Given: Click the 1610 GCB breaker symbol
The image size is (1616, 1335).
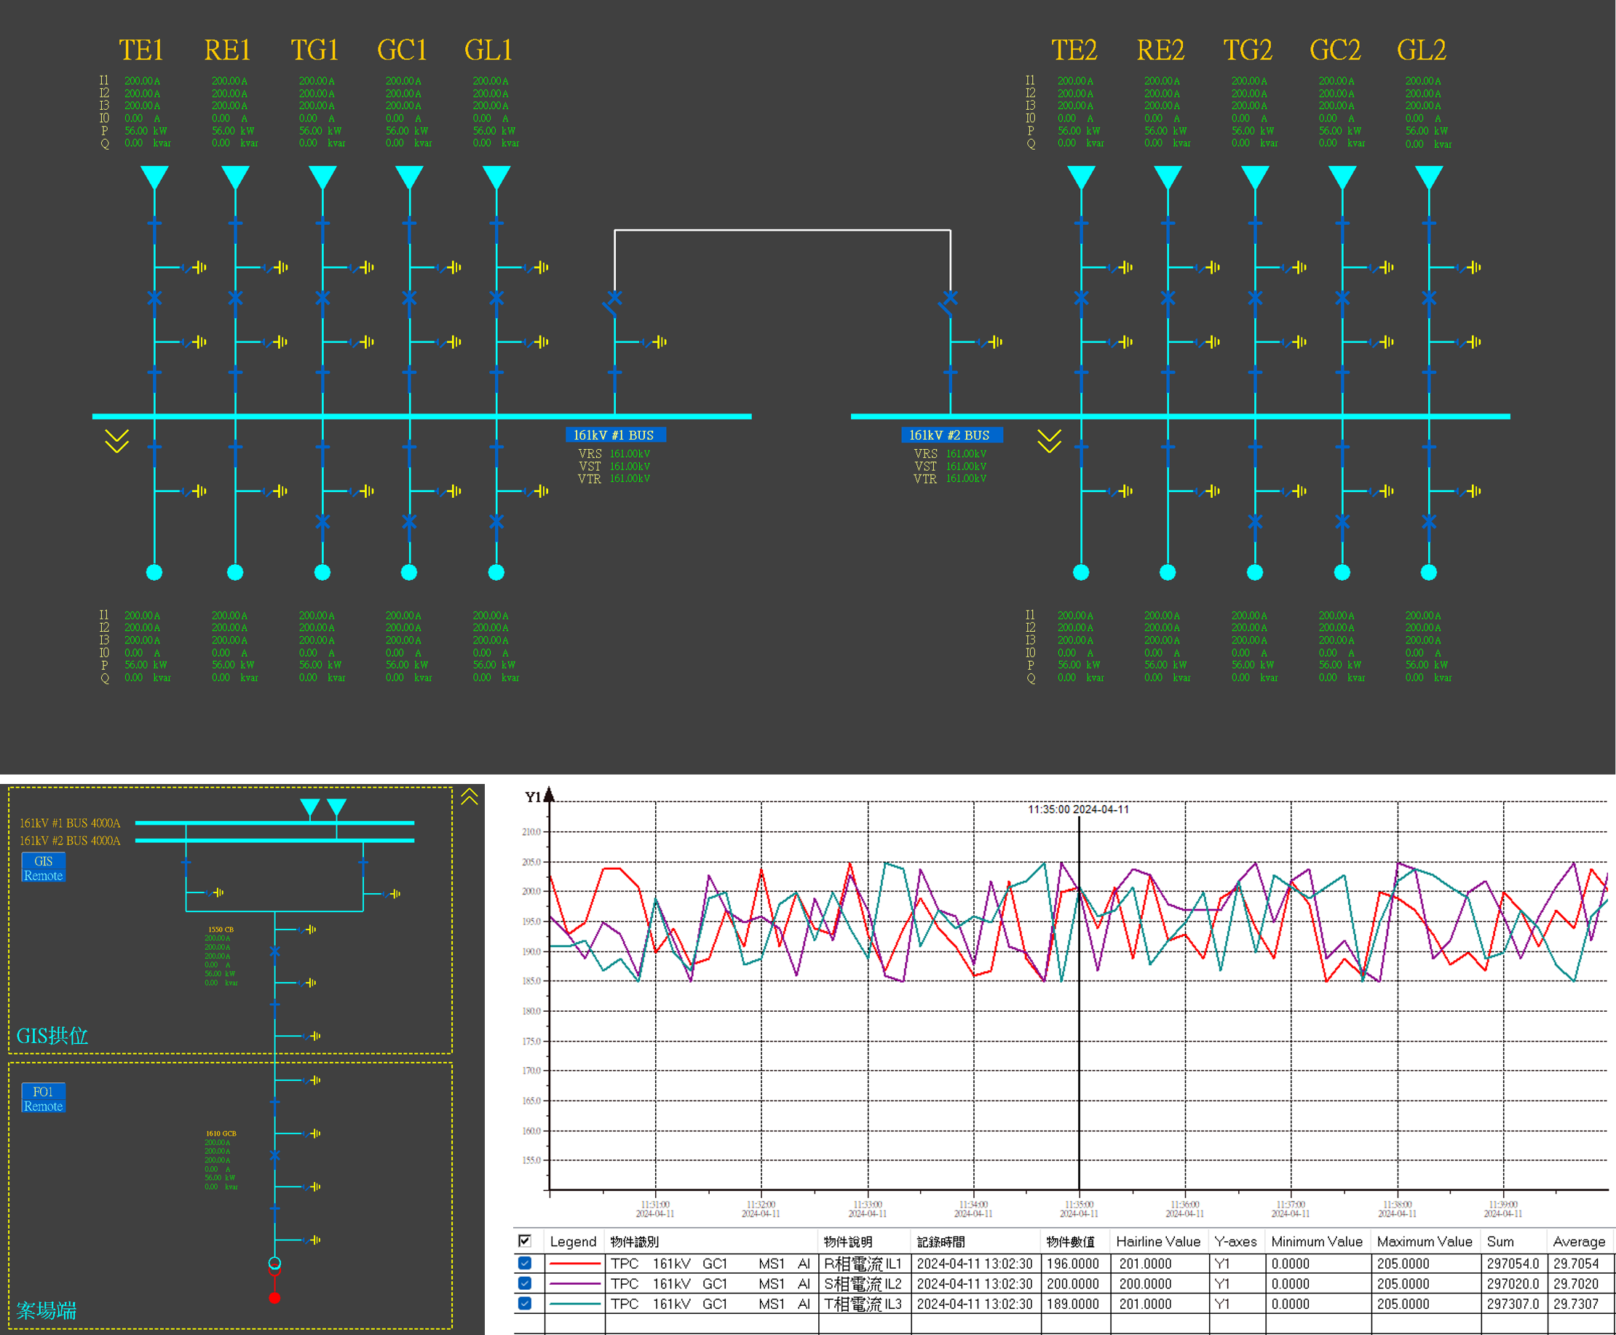Looking at the screenshot, I should pos(274,1156).
